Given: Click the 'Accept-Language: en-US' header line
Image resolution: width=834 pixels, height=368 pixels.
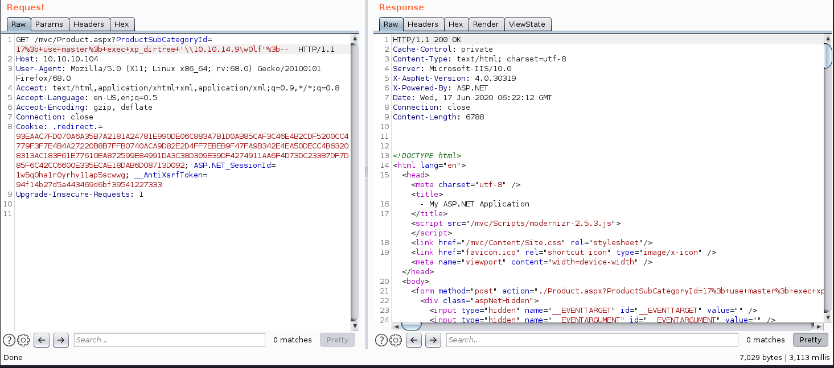Looking at the screenshot, I should pos(87,98).
